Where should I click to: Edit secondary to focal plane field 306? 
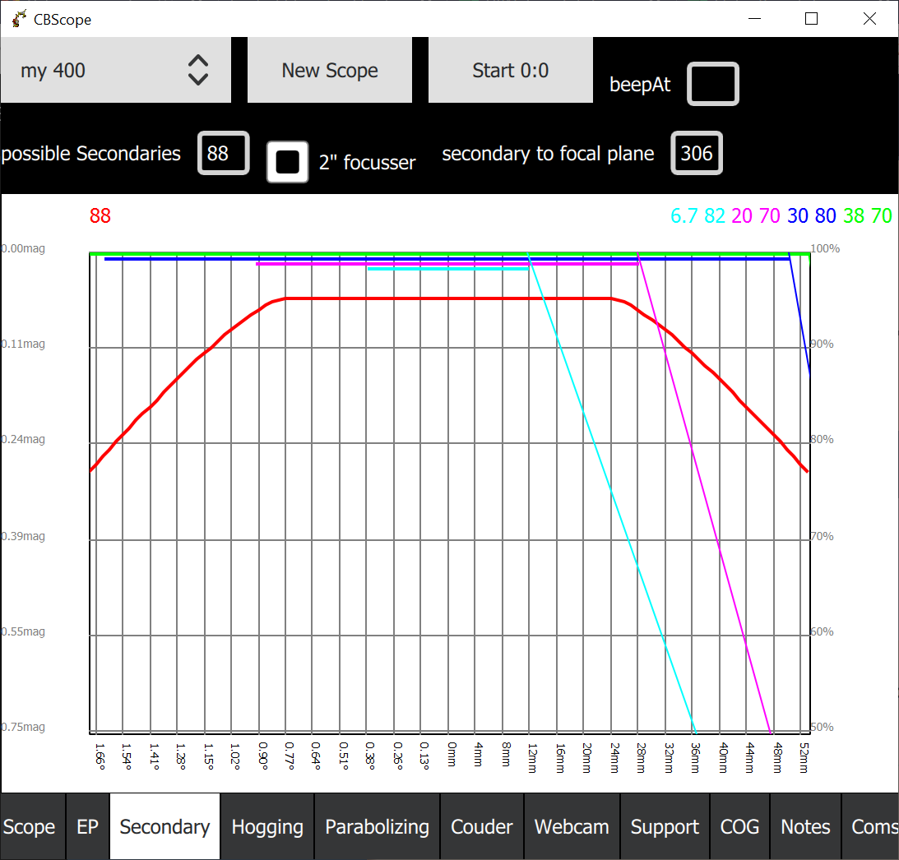pyautogui.click(x=697, y=153)
